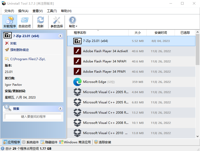Open the 文件(F) menu
This screenshot has height=151, width=200.
(x=9, y=11)
